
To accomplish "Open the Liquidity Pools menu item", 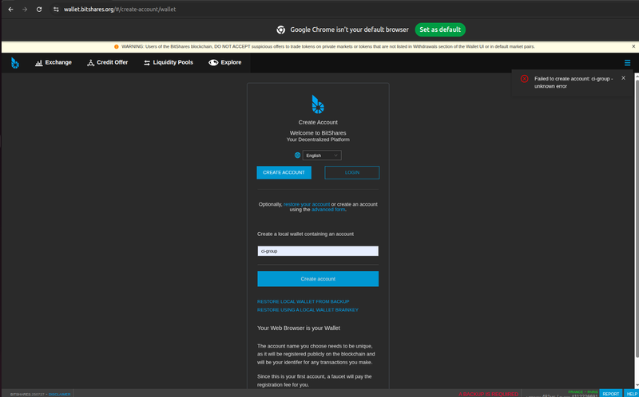I will [x=169, y=63].
